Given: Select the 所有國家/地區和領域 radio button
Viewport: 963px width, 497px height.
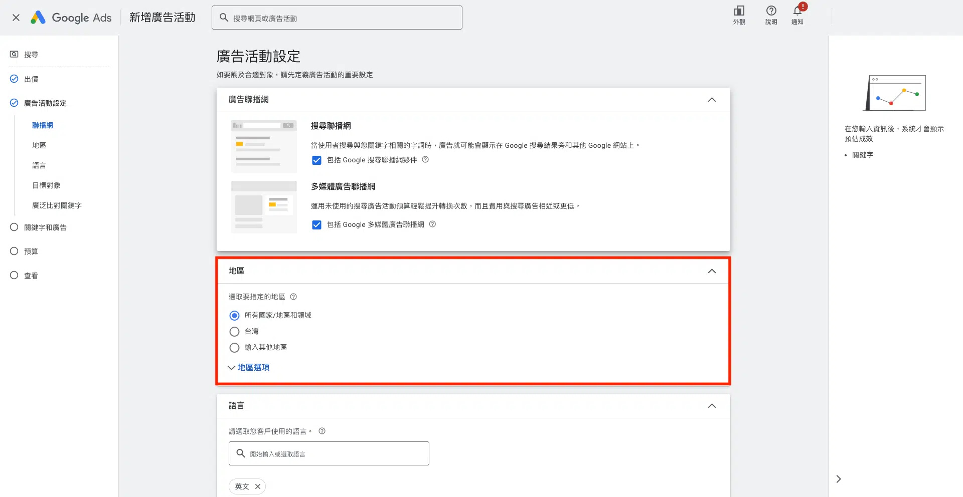Looking at the screenshot, I should coord(234,316).
